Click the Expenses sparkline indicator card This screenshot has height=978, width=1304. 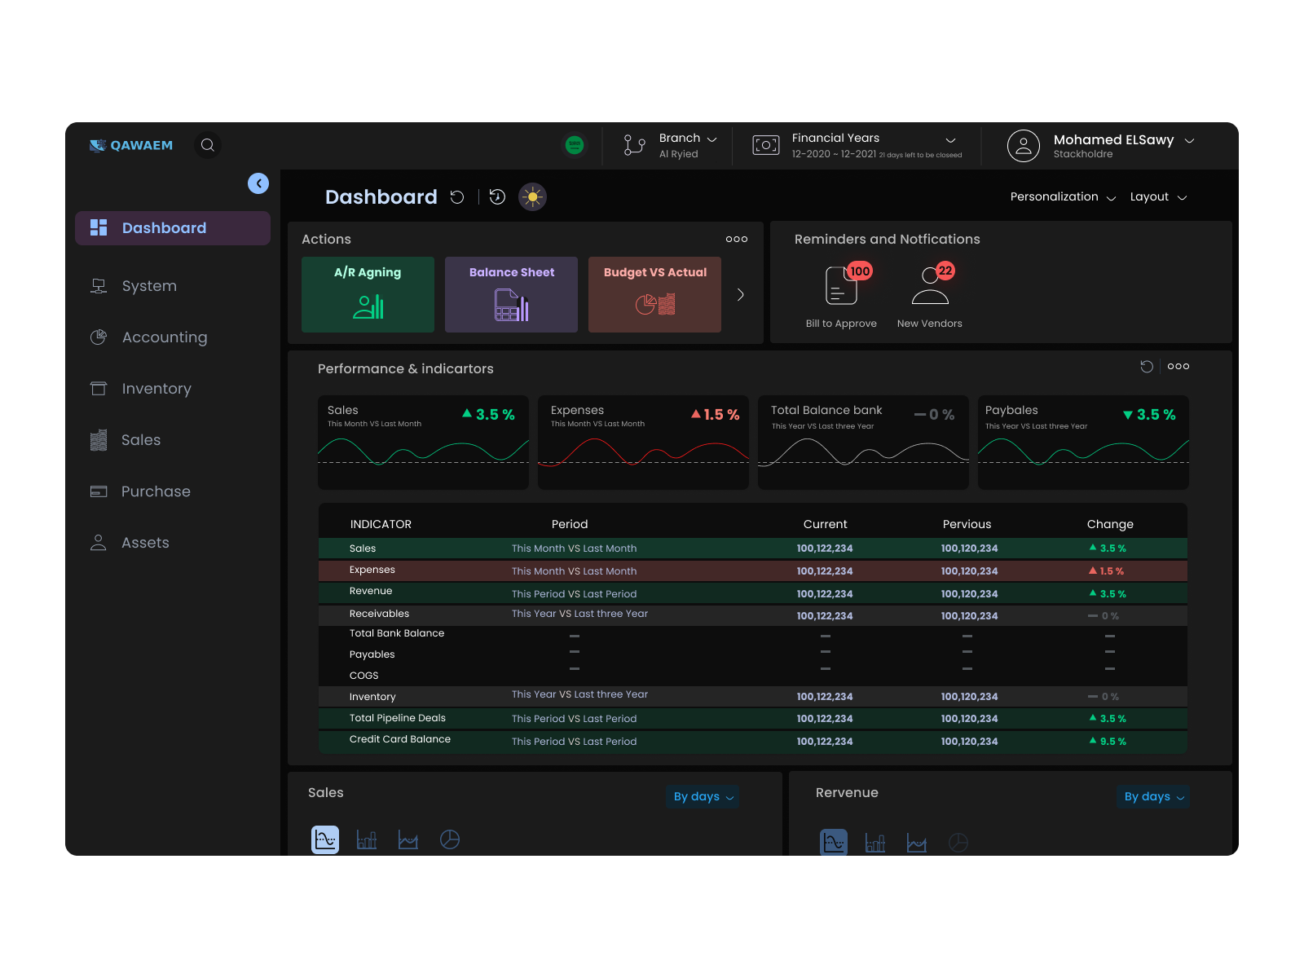(x=643, y=443)
